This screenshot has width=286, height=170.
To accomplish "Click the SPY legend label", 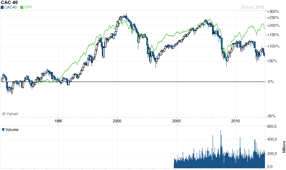I will (x=28, y=7).
